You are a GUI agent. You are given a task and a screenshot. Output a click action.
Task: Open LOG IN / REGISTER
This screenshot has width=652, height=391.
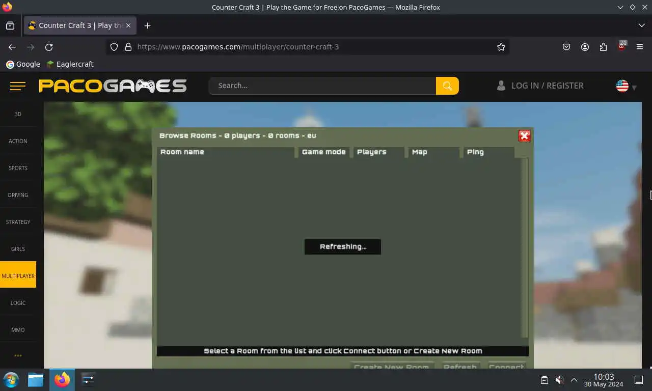pos(540,86)
